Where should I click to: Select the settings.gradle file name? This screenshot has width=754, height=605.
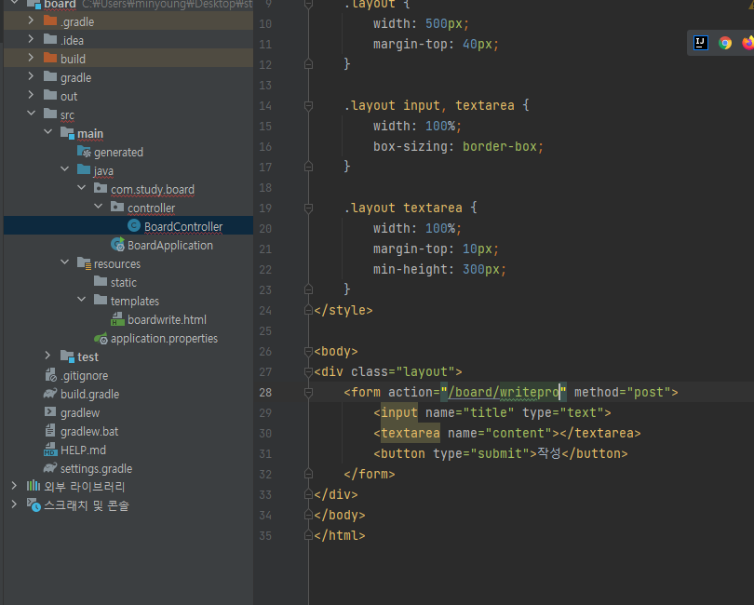[96, 469]
